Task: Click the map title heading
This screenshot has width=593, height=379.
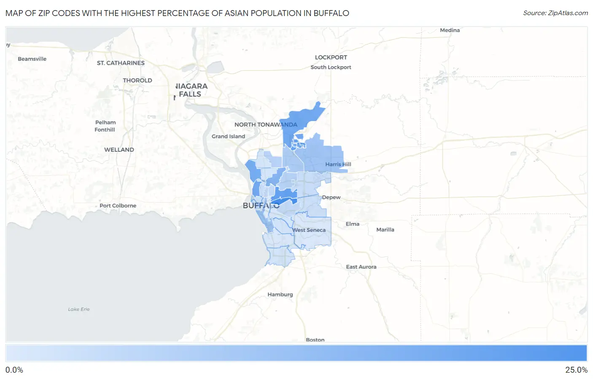Action: [x=177, y=13]
